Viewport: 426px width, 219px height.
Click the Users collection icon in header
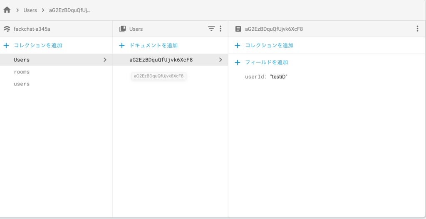pyautogui.click(x=123, y=29)
